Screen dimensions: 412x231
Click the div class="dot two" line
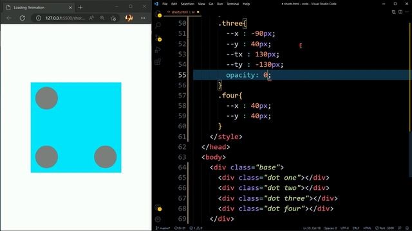(x=274, y=188)
